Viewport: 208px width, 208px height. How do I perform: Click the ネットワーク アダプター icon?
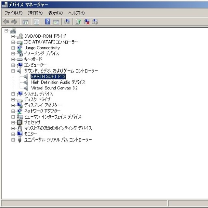(x=20, y=111)
